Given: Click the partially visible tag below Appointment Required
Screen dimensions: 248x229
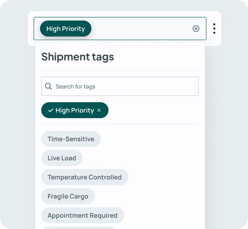Looking at the screenshot, I should point(79,227).
